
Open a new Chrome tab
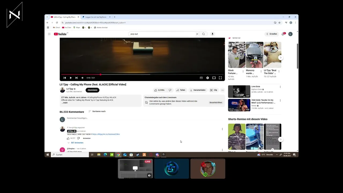click(x=114, y=17)
